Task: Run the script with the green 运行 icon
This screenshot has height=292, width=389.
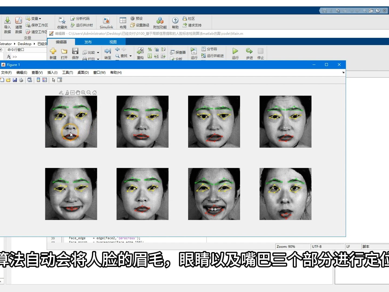Action: (234, 53)
